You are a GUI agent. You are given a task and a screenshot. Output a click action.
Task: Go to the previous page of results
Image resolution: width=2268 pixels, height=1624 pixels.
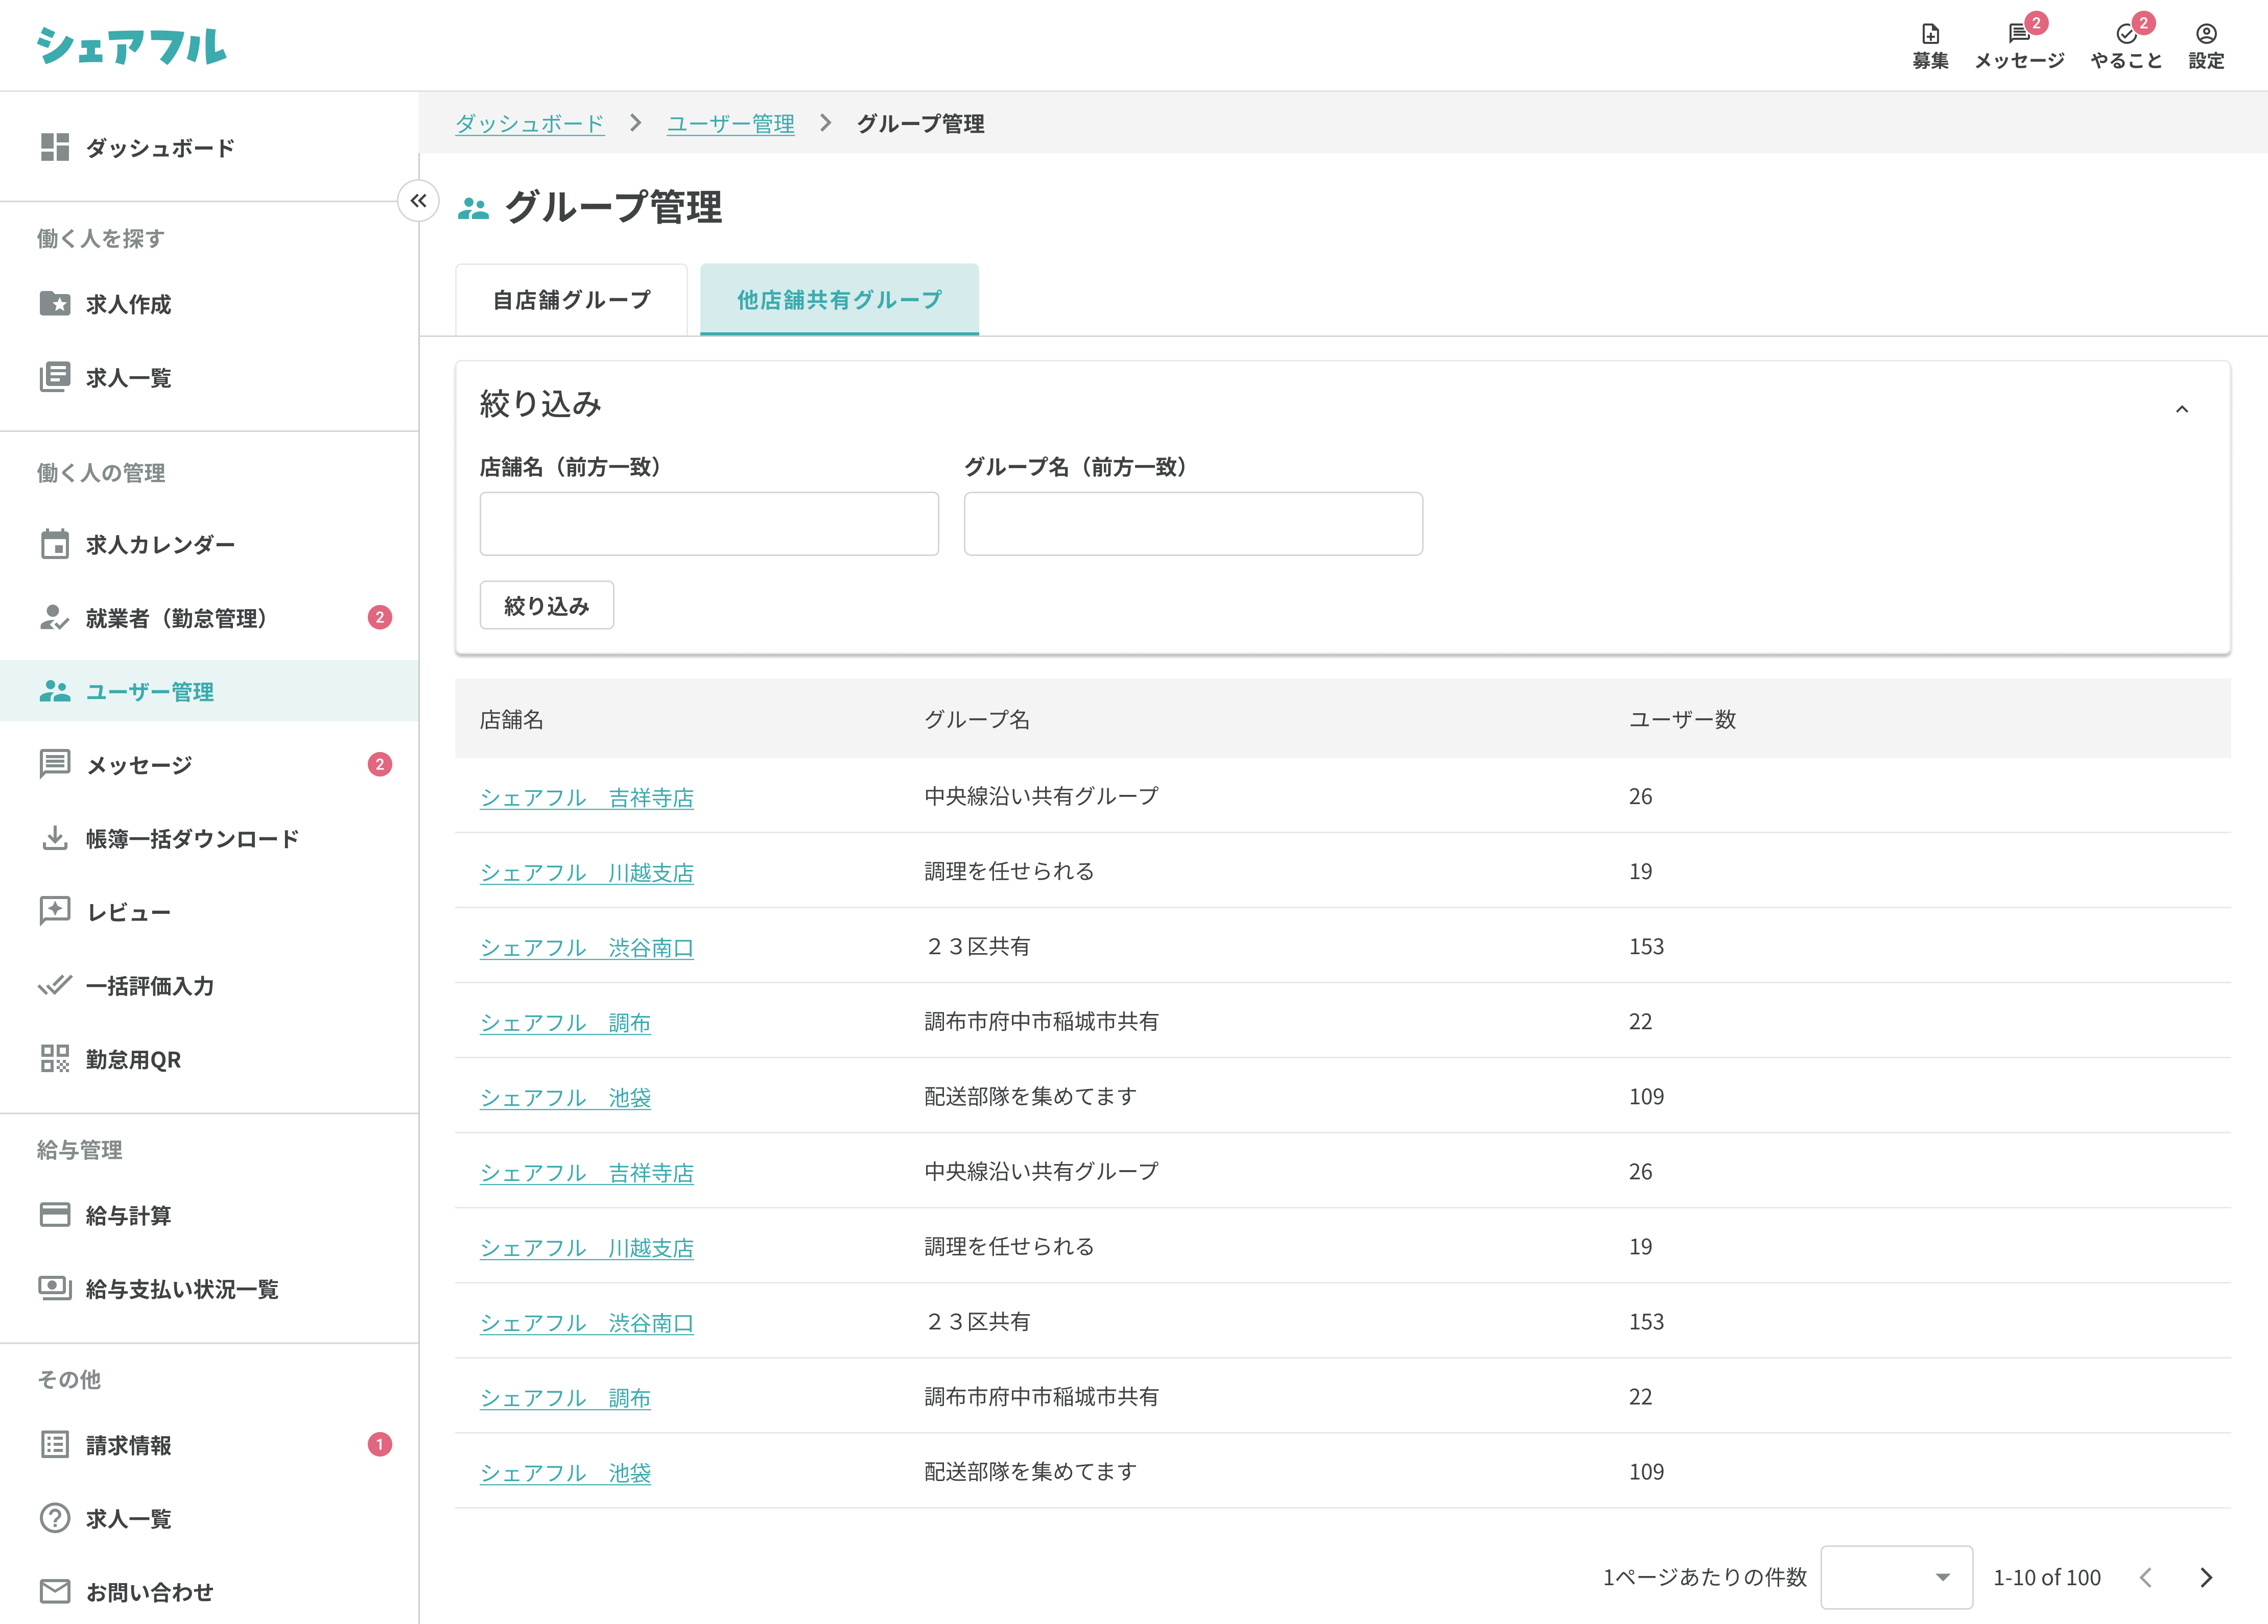pos(2145,1577)
